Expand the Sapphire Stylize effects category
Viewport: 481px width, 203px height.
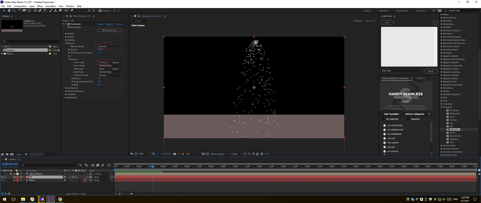coord(442,78)
